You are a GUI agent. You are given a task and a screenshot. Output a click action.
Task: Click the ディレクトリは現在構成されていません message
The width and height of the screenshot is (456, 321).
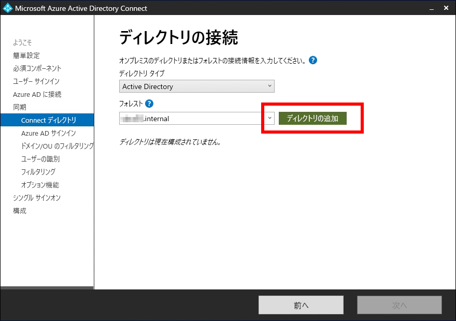tap(170, 142)
